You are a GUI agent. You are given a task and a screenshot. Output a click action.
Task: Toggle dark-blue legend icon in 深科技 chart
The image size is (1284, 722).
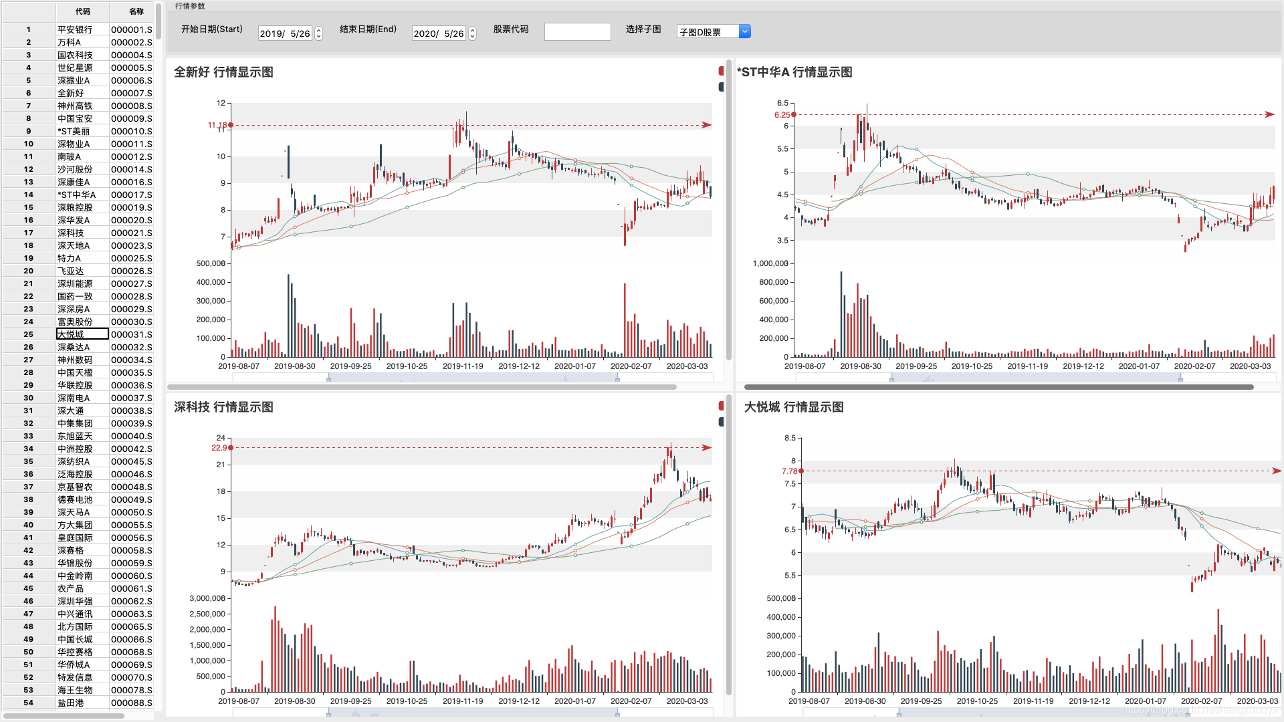(721, 422)
